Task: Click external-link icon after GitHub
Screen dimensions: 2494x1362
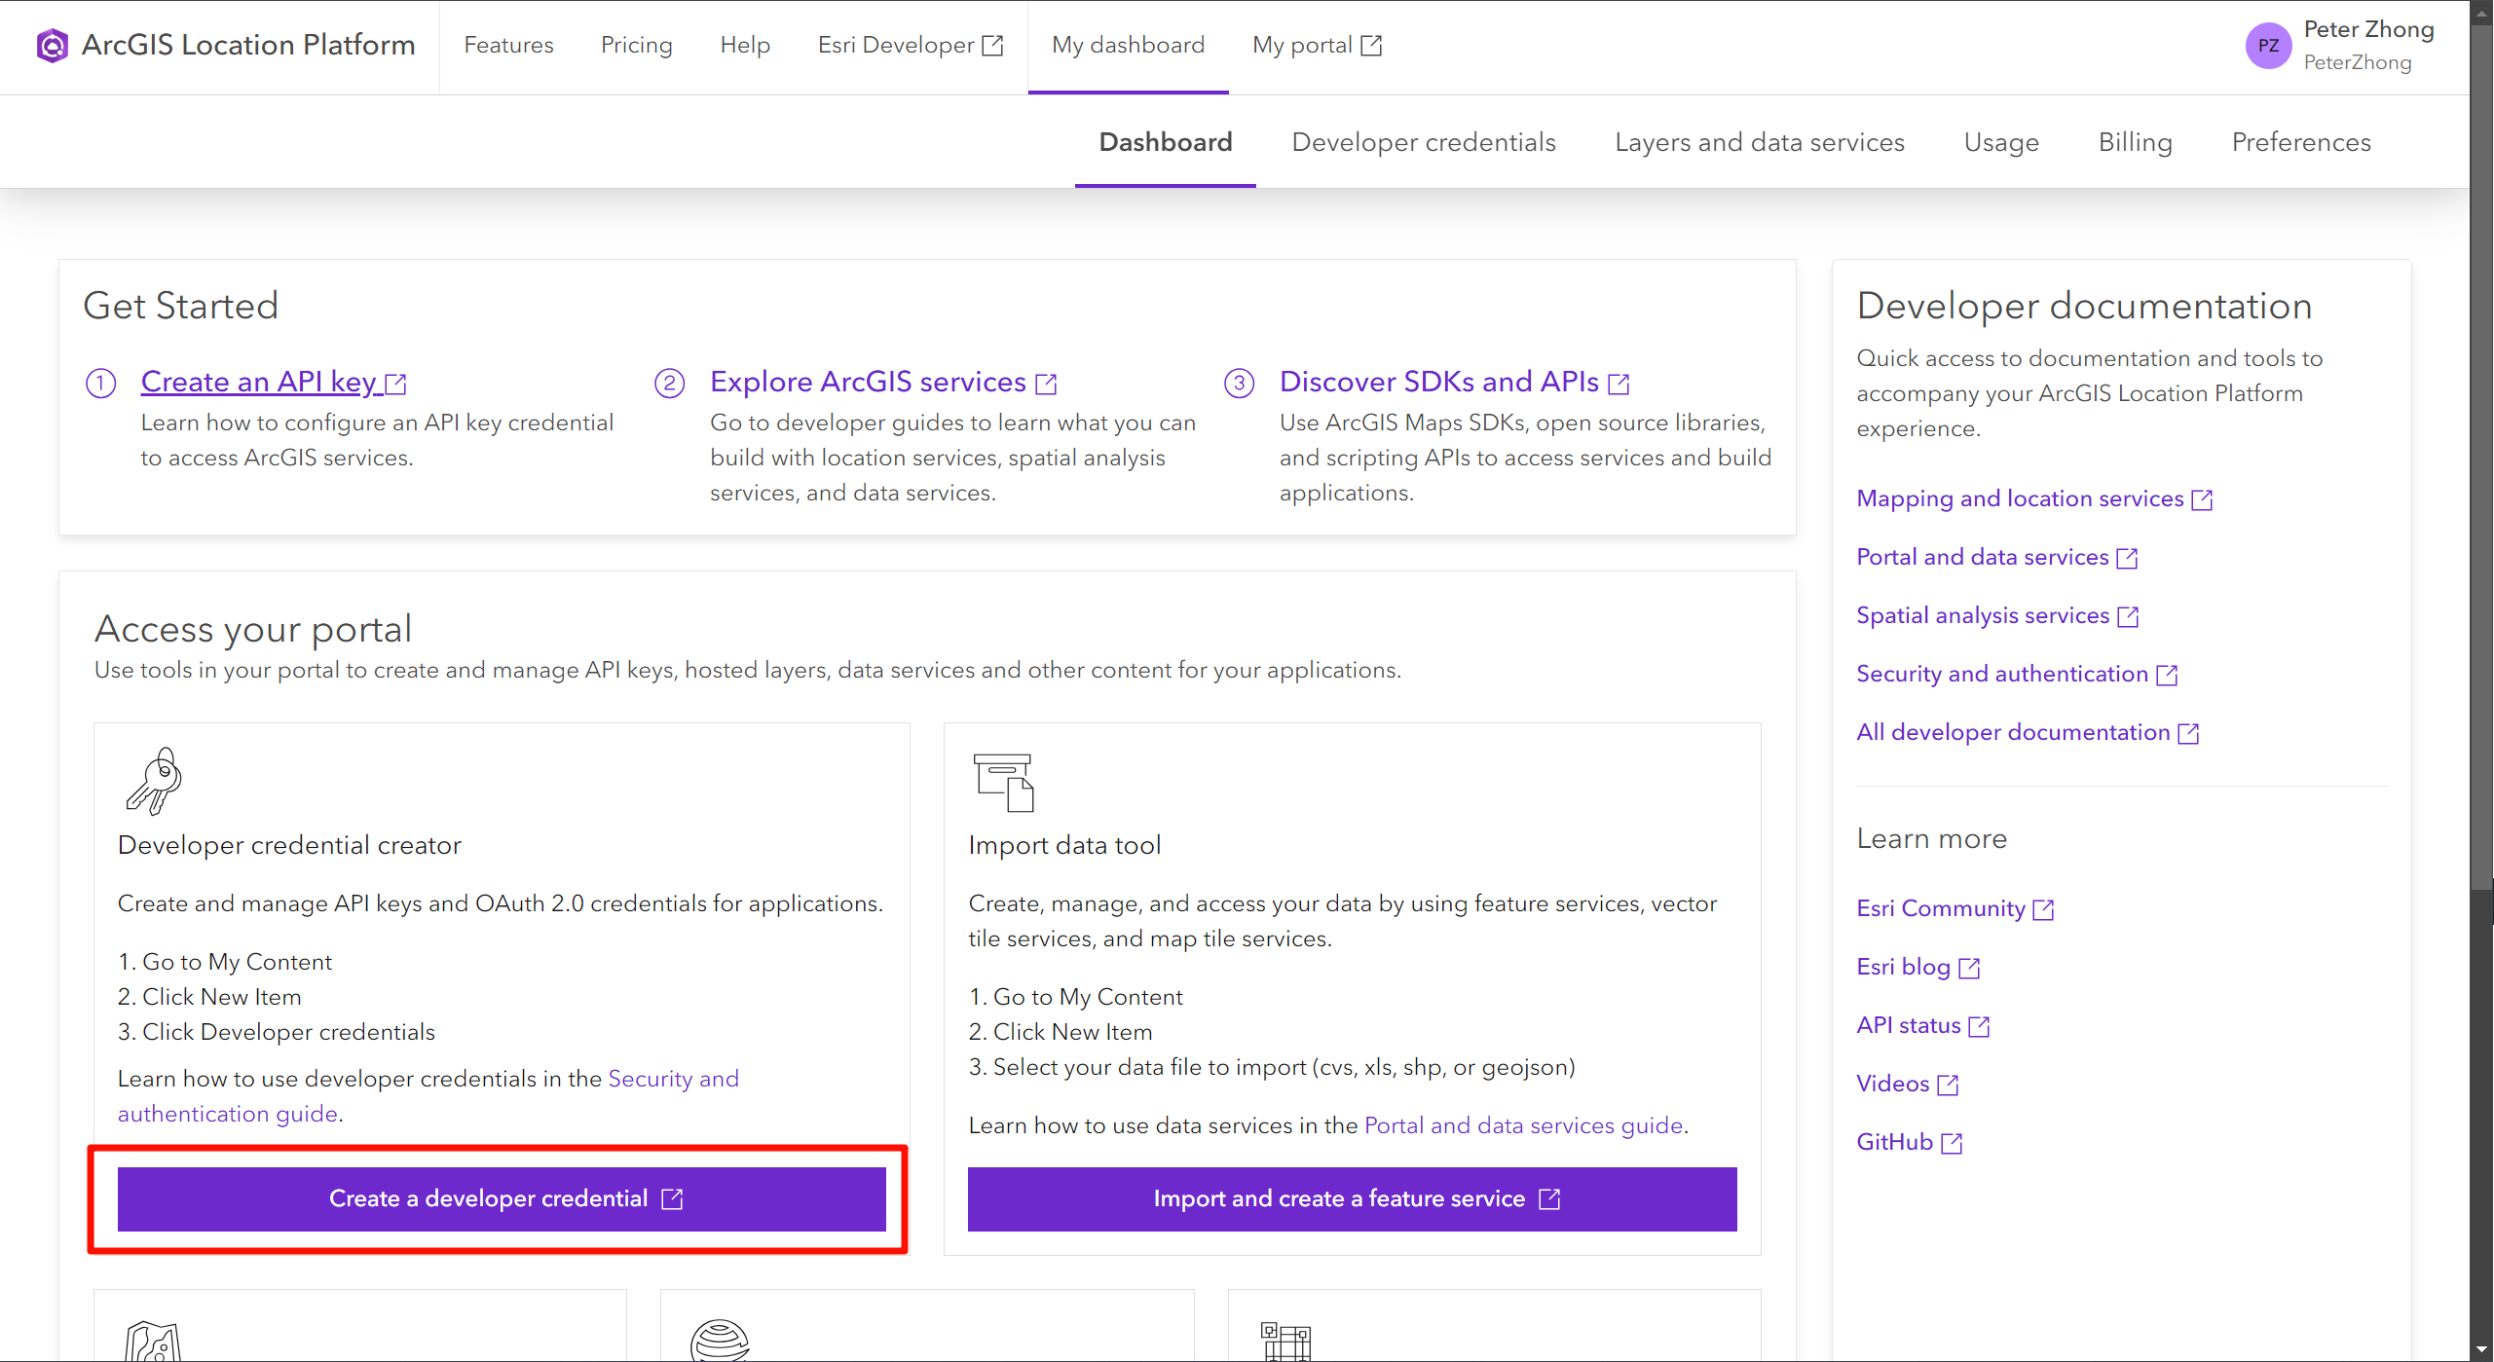Action: tap(1952, 1143)
